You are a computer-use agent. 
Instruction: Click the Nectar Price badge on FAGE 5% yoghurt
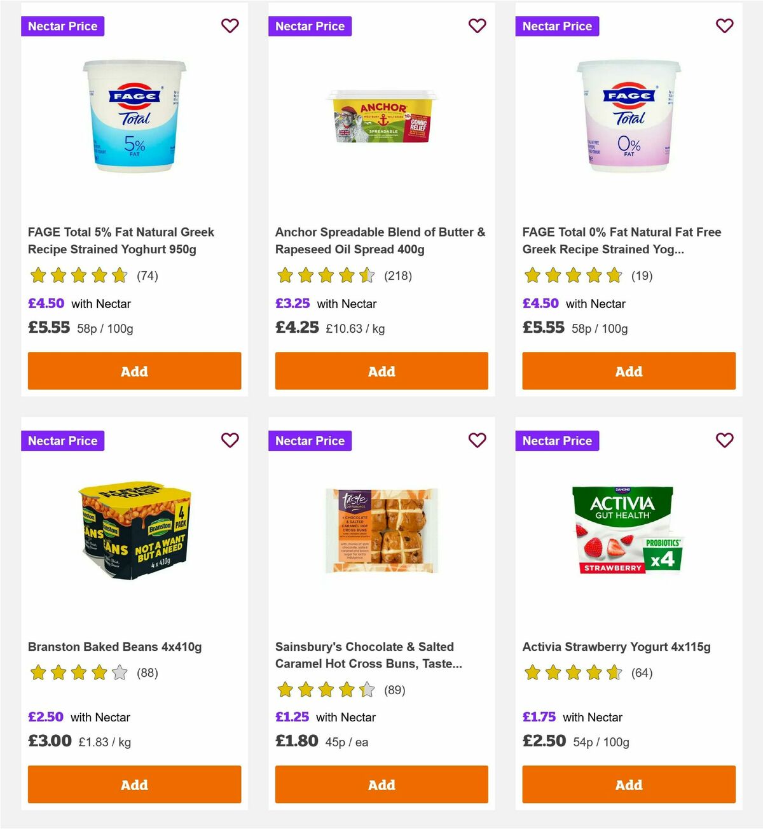coord(62,26)
